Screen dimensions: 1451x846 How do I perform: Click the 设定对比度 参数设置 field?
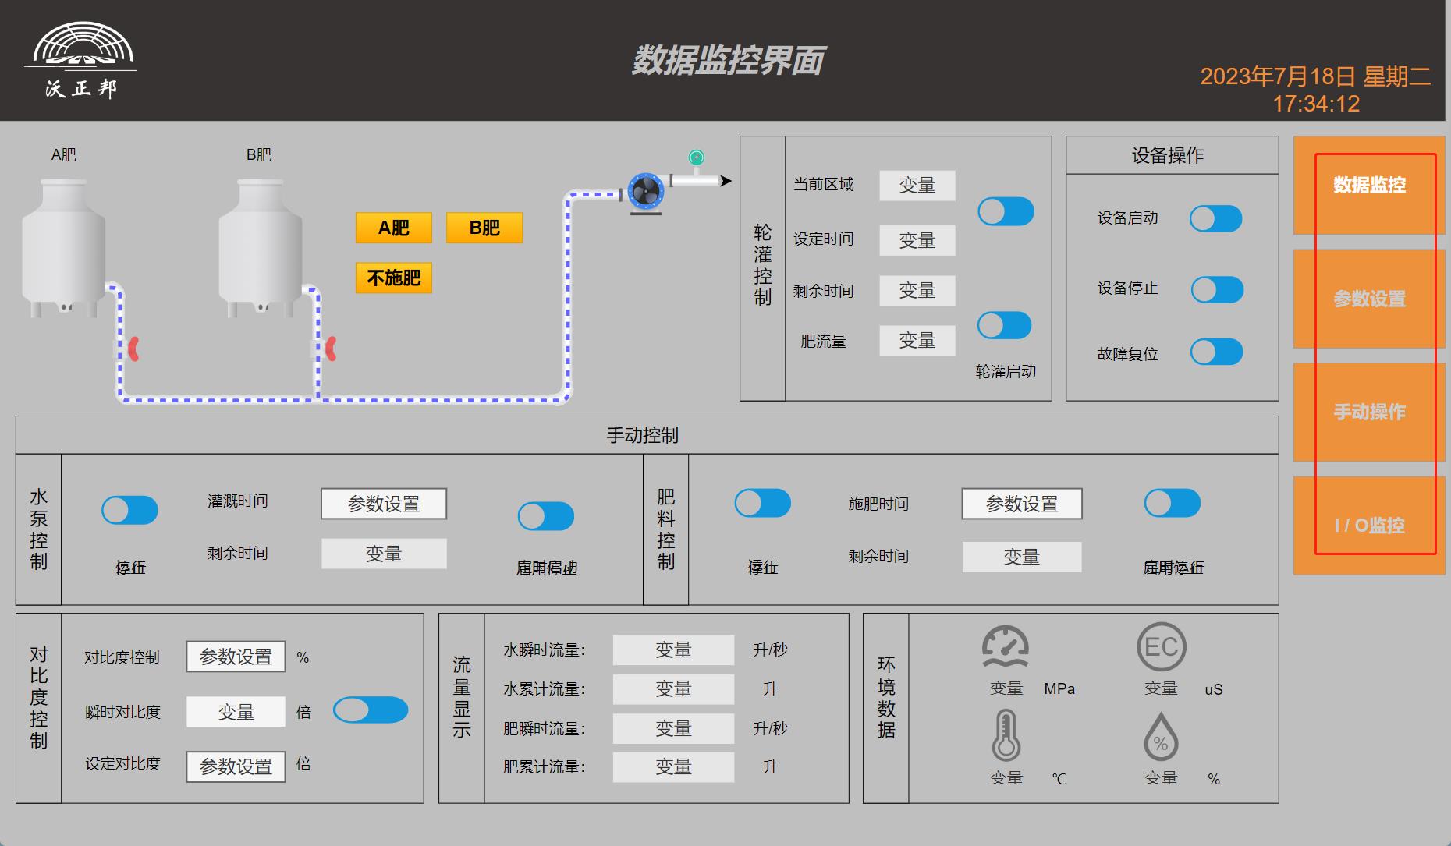[x=236, y=766]
